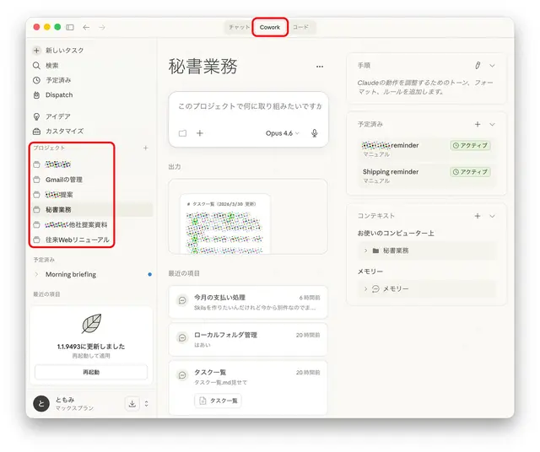Viewport: 540px width, 452px height.
Task: Click the attachment plus in the prompt box
Action: point(200,133)
